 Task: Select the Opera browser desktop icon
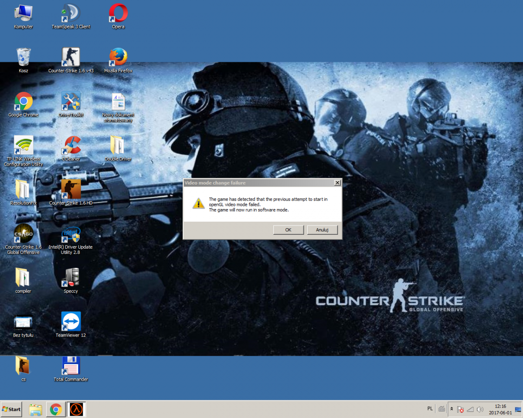[x=118, y=17]
